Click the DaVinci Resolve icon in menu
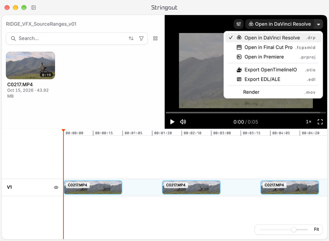 pos(239,37)
